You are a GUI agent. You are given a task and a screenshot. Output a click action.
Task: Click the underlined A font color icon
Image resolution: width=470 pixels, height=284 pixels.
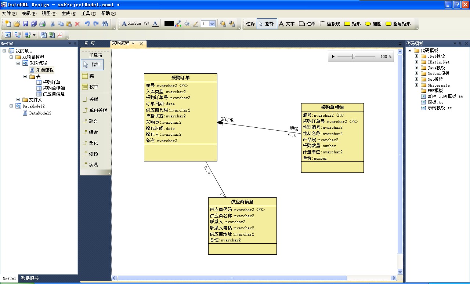pyautogui.click(x=155, y=24)
